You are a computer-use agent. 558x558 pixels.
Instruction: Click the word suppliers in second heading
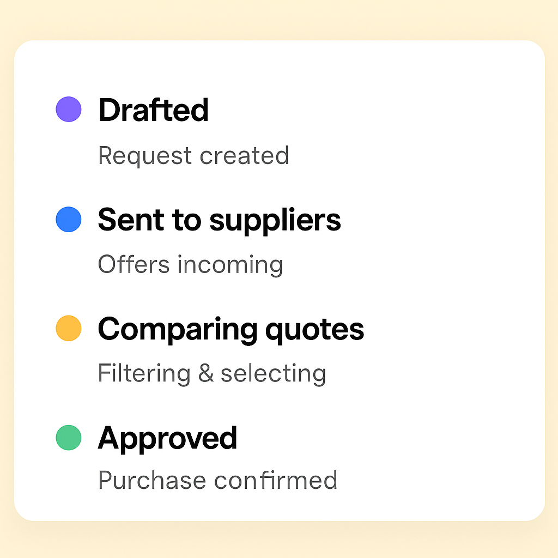coord(275,221)
